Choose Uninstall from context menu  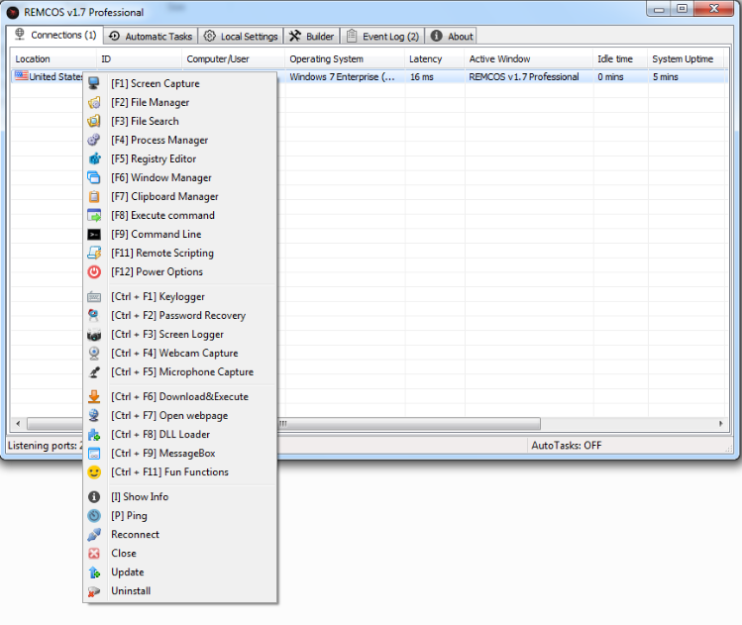pyautogui.click(x=180, y=591)
